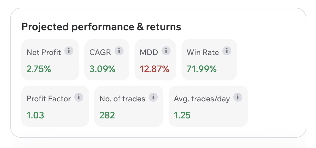Click the No. of trades label
The width and height of the screenshot is (316, 148).
122,99
